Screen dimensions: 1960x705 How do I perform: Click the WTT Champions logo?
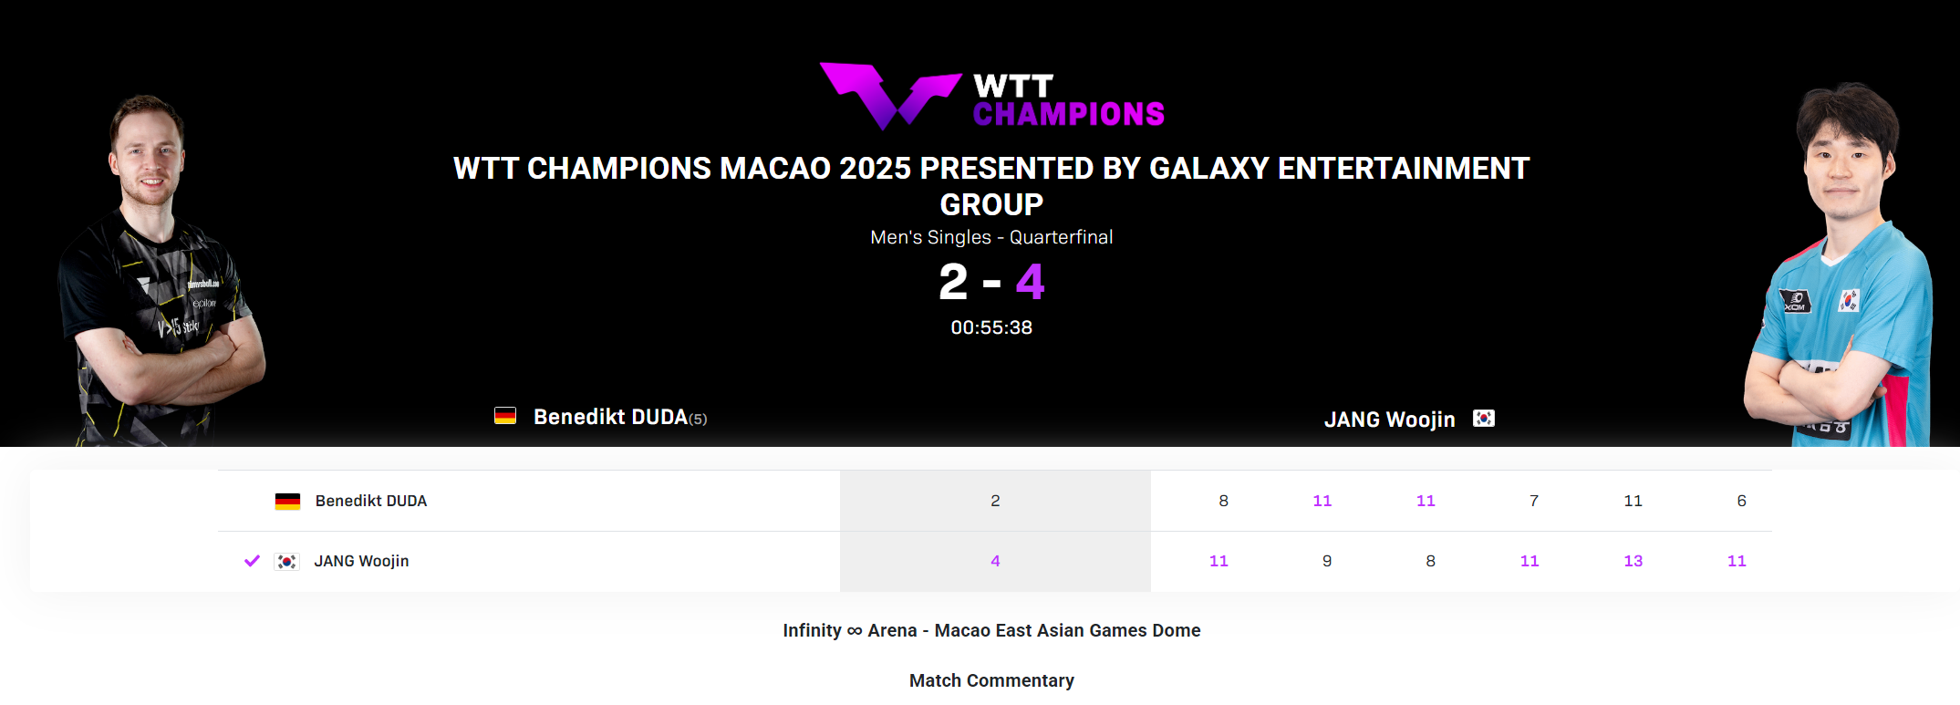coord(991,96)
